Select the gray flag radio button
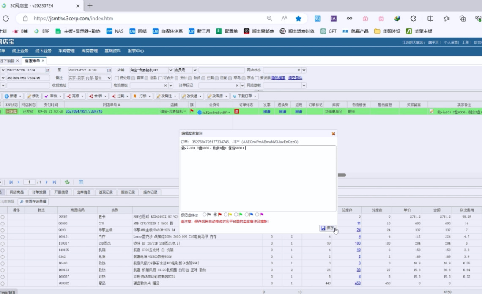 click(204, 214)
